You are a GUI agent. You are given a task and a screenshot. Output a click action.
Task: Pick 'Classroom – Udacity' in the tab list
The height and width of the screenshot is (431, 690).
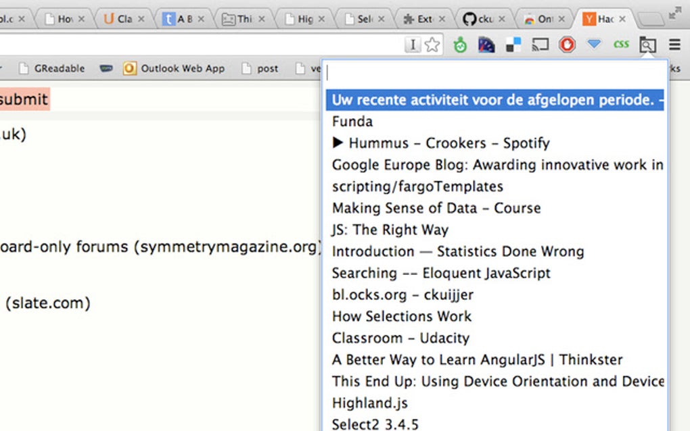(400, 338)
